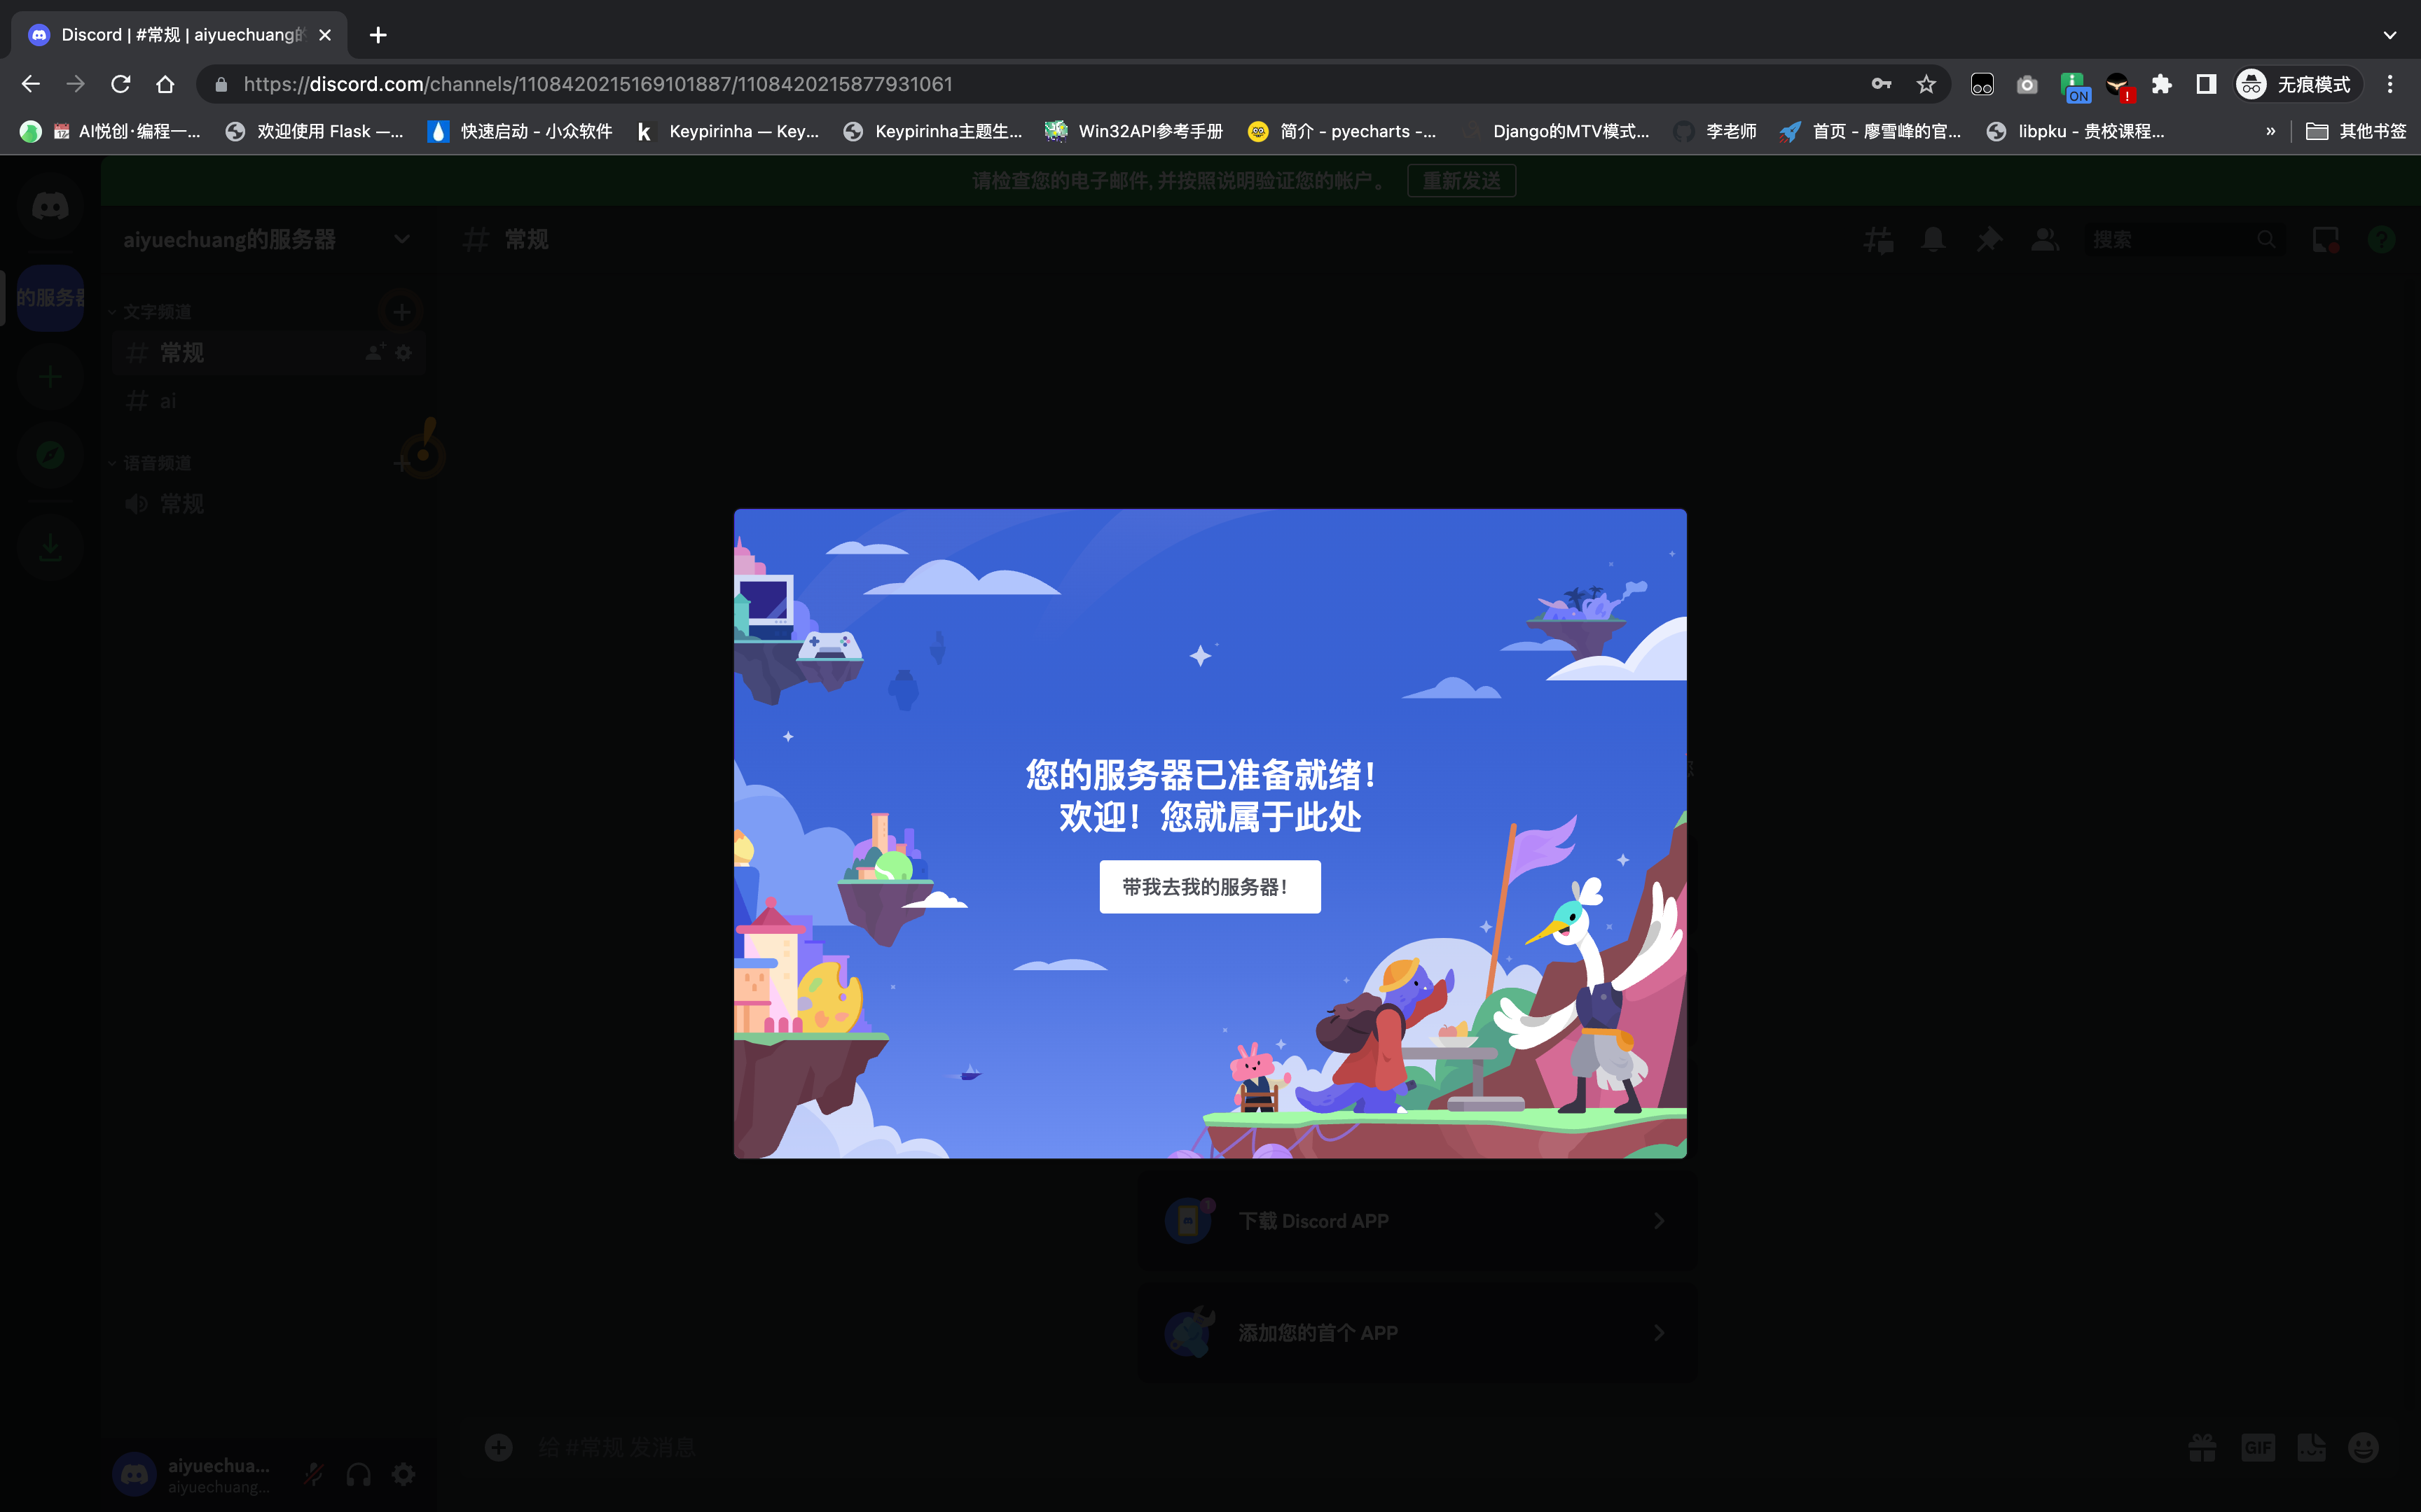
Task: Open the libpku - 贵校课程 bookmark
Action: tap(2076, 131)
